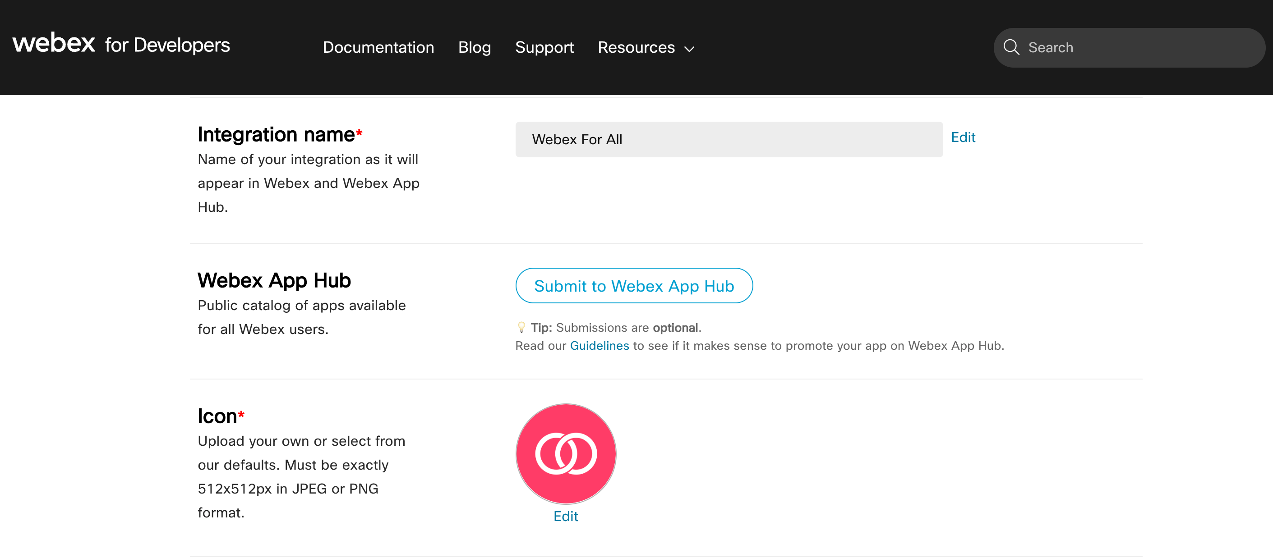Click the Integration name field
This screenshot has height=558, width=1273.
(729, 139)
